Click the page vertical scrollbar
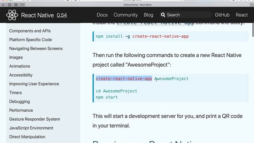Viewport: 254px width, 143px height. click(x=253, y=30)
